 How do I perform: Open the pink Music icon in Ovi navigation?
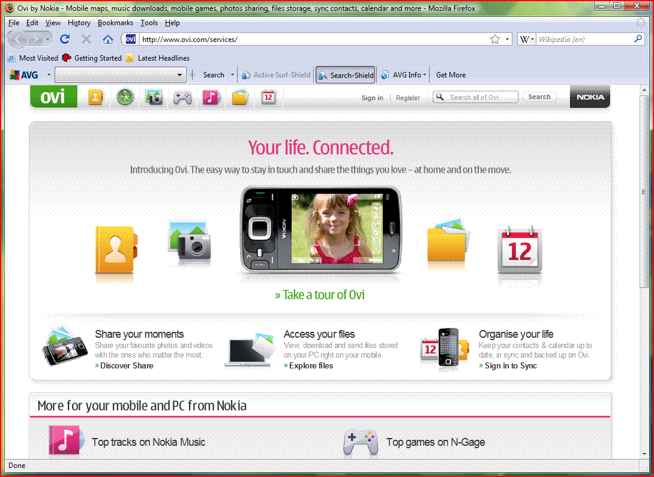211,98
